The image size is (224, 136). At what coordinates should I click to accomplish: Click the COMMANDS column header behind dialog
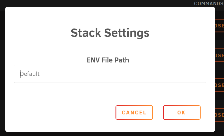click(209, 4)
